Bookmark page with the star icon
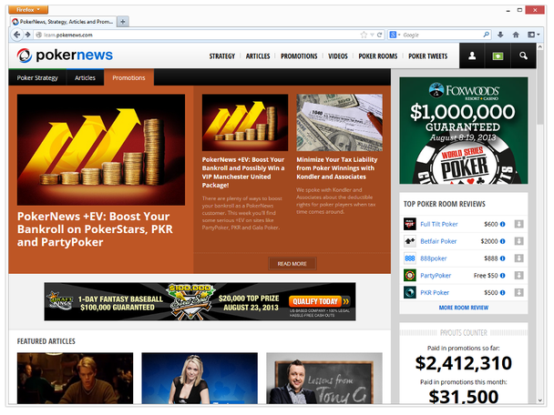The height and width of the screenshot is (415, 554). [x=364, y=35]
